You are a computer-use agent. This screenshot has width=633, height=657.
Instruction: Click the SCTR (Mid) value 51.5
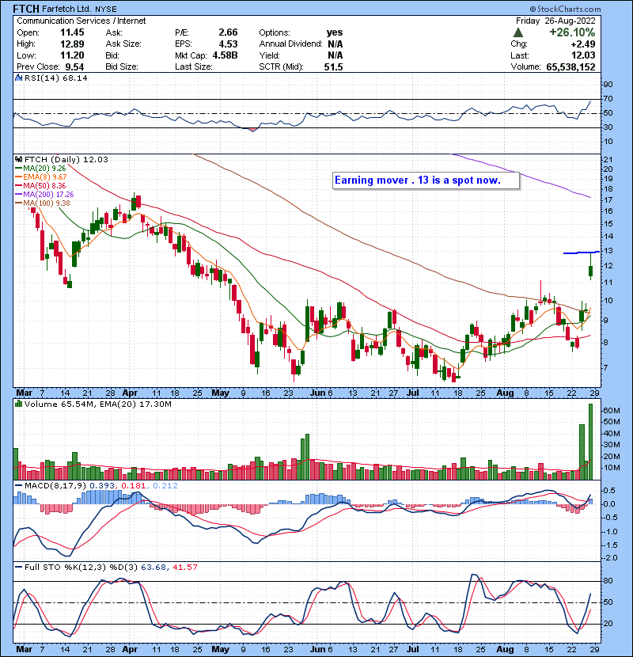click(333, 67)
